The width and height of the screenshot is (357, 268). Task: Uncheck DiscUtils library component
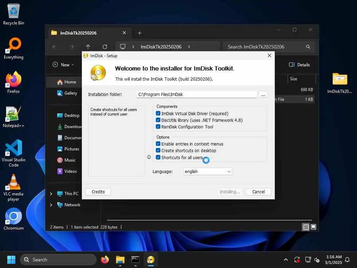pos(158,120)
